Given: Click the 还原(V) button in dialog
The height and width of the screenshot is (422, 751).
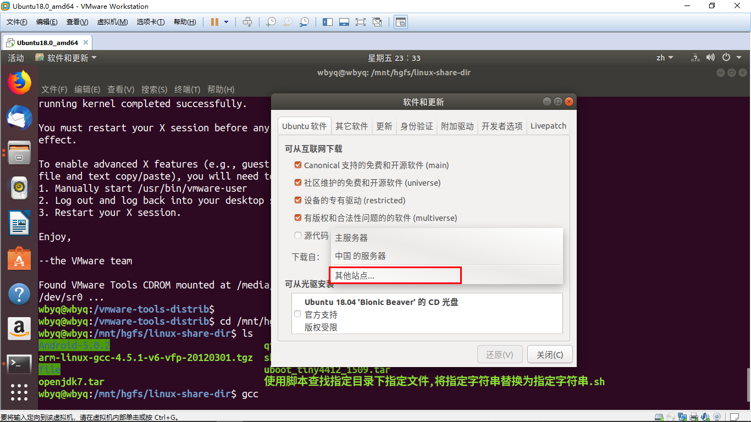Looking at the screenshot, I should tap(500, 354).
